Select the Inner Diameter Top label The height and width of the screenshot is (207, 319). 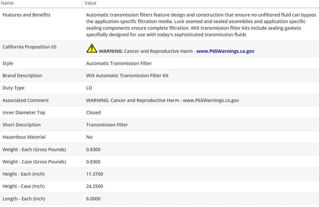coord(24,112)
